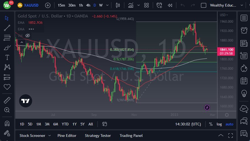The height and width of the screenshot is (141, 250).
Task: Select the 30m timeframe
Action: pyautogui.click(x=72, y=5)
